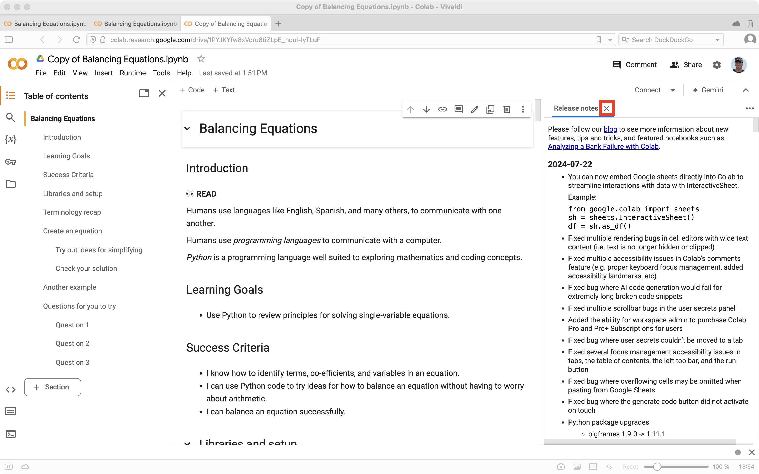Toggle the Table of Contents panel closed
The image size is (759, 474).
click(x=162, y=93)
